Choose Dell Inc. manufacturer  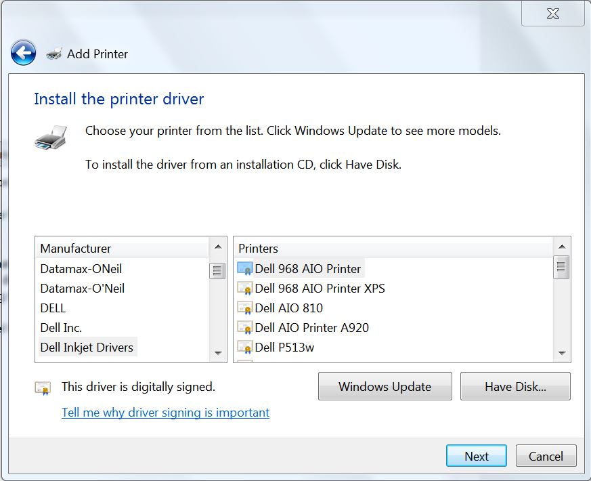(61, 327)
